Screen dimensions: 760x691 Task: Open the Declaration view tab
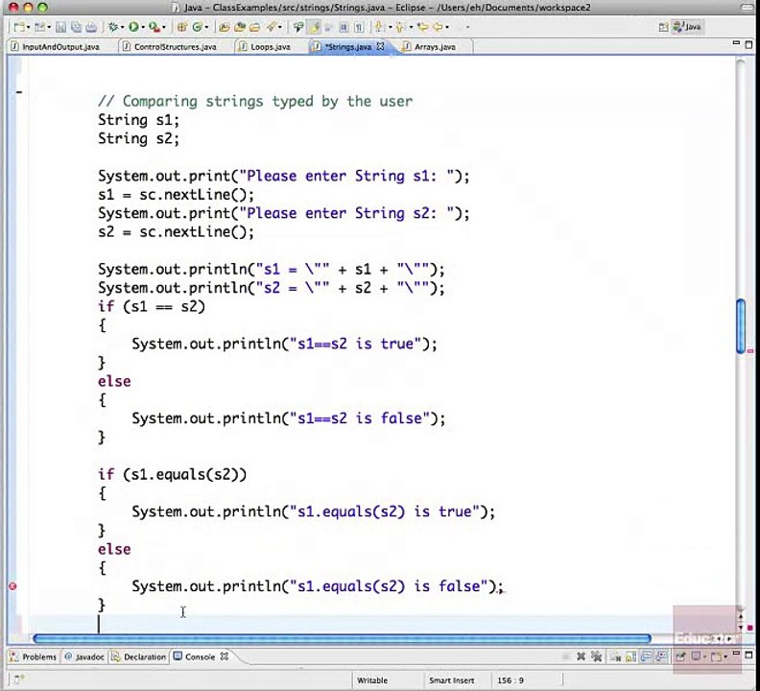tap(139, 656)
